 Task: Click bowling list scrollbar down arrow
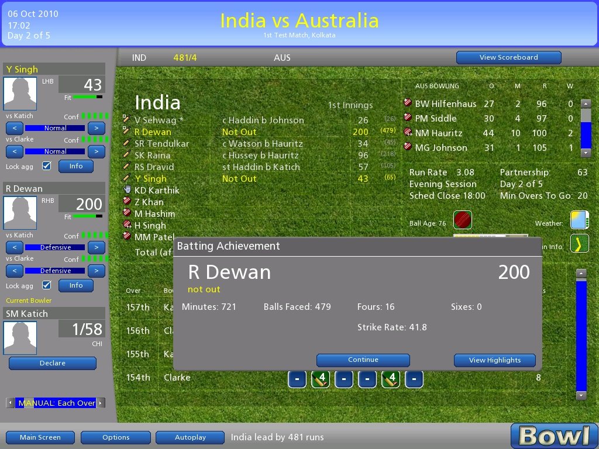[586, 153]
